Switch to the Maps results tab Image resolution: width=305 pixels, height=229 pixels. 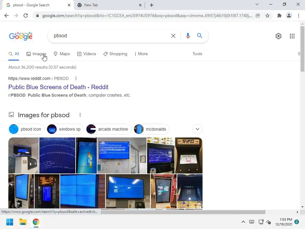pos(62,54)
